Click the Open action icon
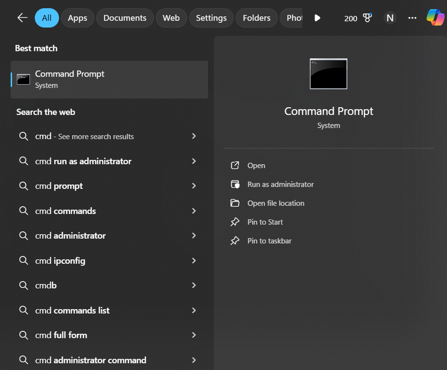 (235, 165)
